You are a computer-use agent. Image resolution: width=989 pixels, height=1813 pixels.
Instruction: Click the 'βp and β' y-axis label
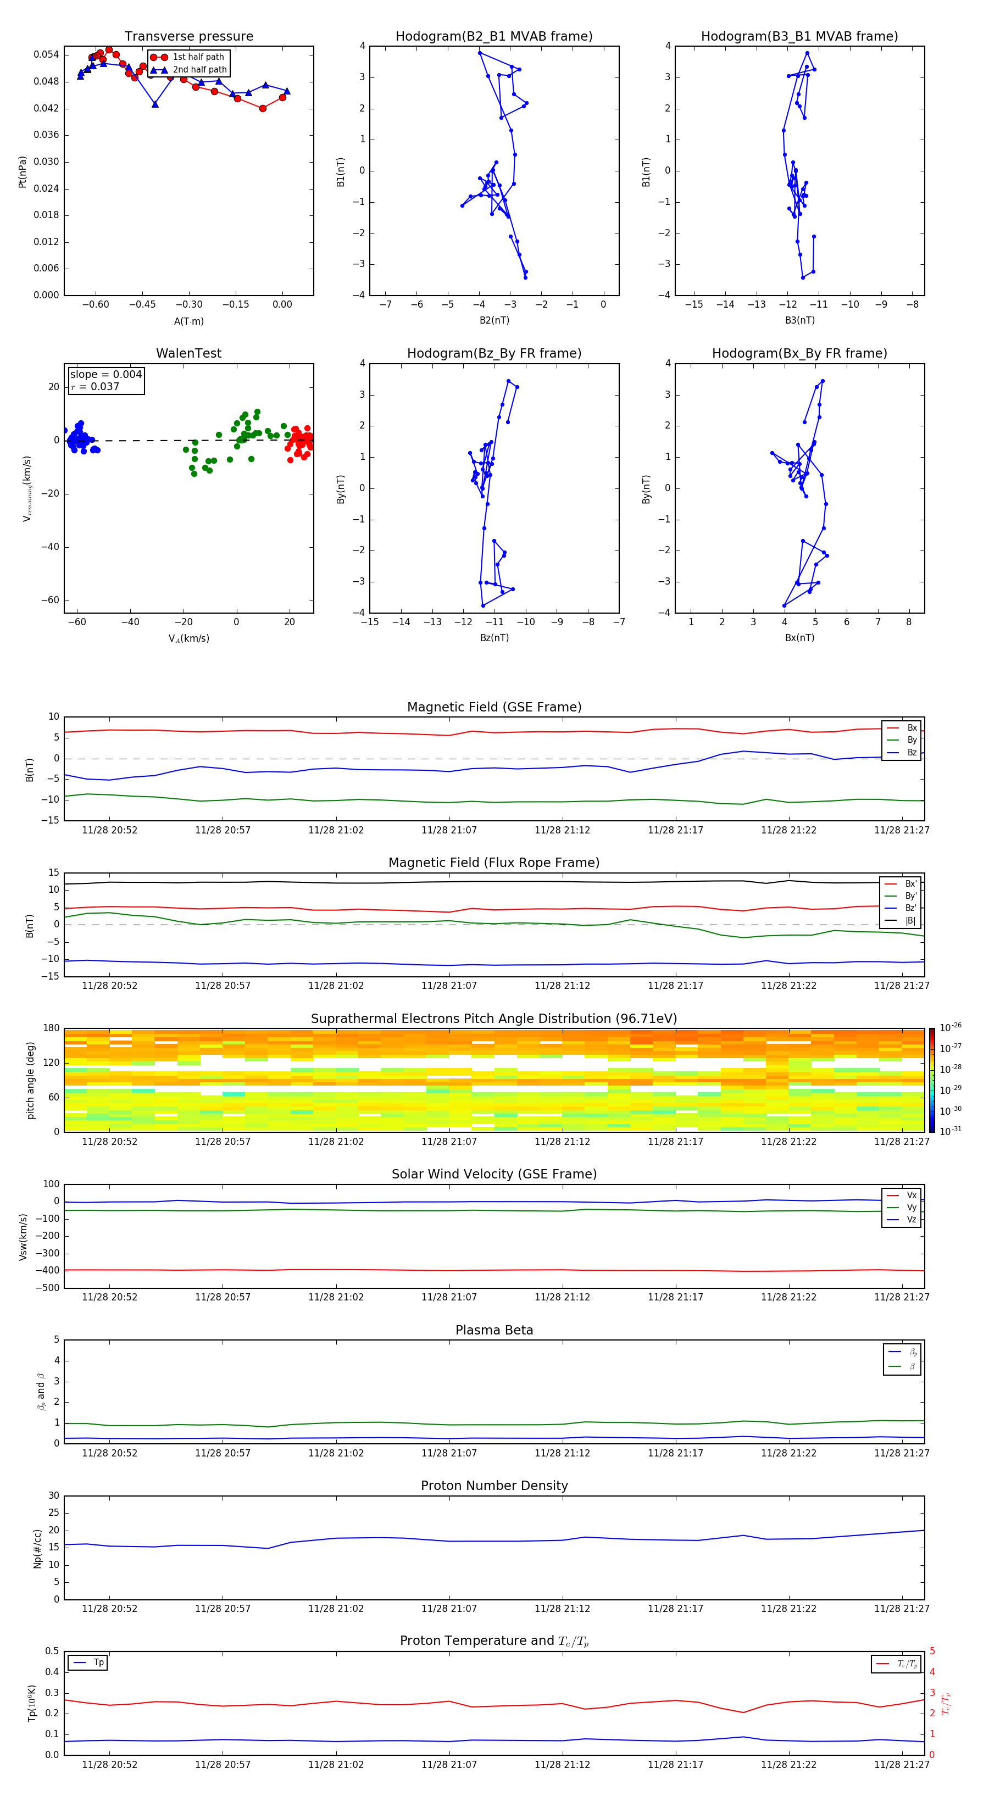(x=42, y=1392)
